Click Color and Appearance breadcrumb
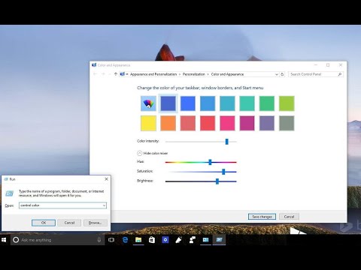Viewport: 361px width, 270px height. pos(227,74)
